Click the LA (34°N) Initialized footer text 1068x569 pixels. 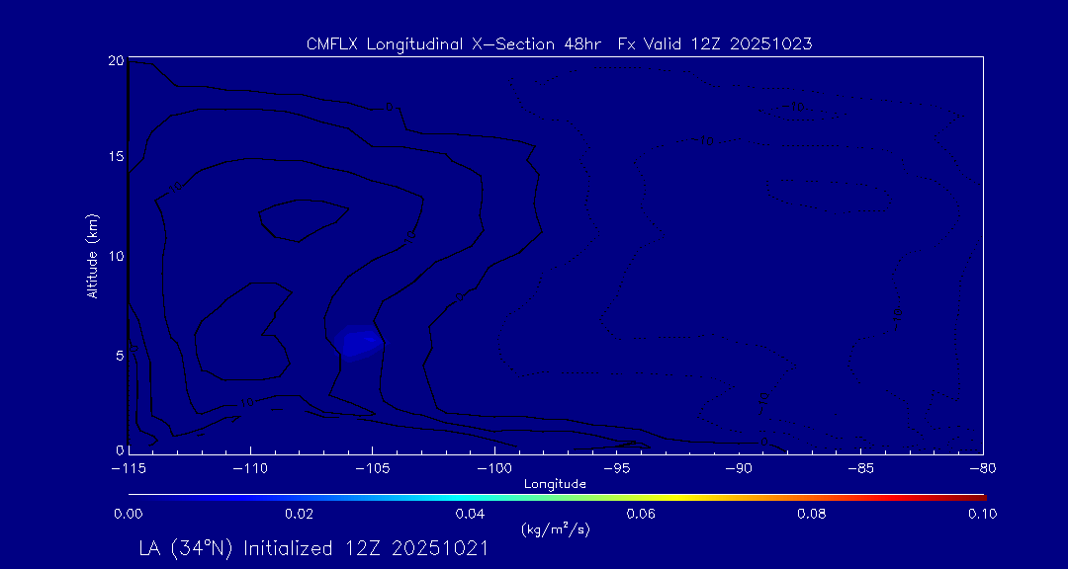[x=314, y=548]
